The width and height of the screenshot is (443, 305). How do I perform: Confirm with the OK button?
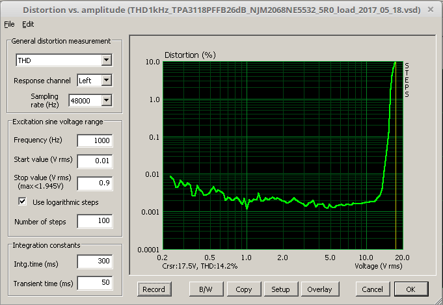point(410,289)
